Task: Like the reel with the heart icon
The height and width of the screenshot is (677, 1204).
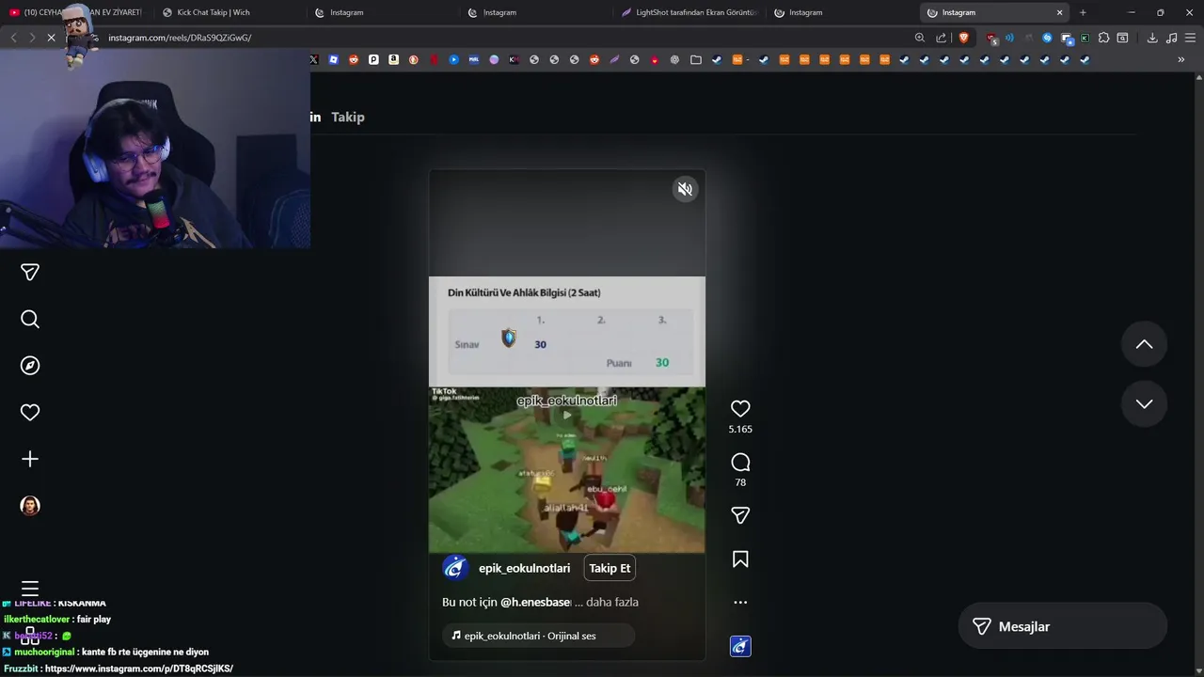Action: pyautogui.click(x=740, y=409)
